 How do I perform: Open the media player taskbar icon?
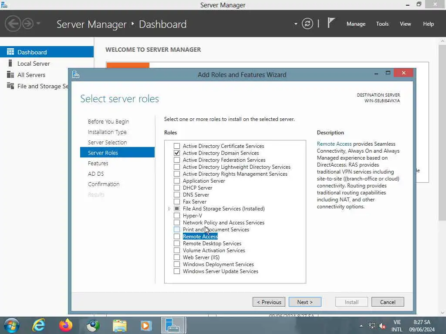[146, 326]
